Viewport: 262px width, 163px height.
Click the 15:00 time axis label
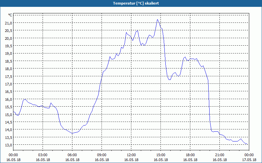coord(161,155)
